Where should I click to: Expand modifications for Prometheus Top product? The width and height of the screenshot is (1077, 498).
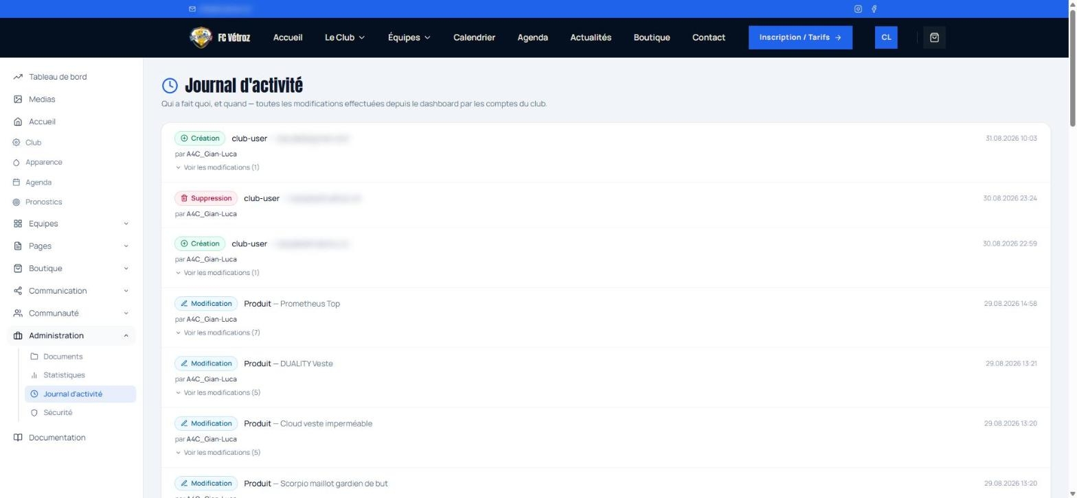click(218, 333)
